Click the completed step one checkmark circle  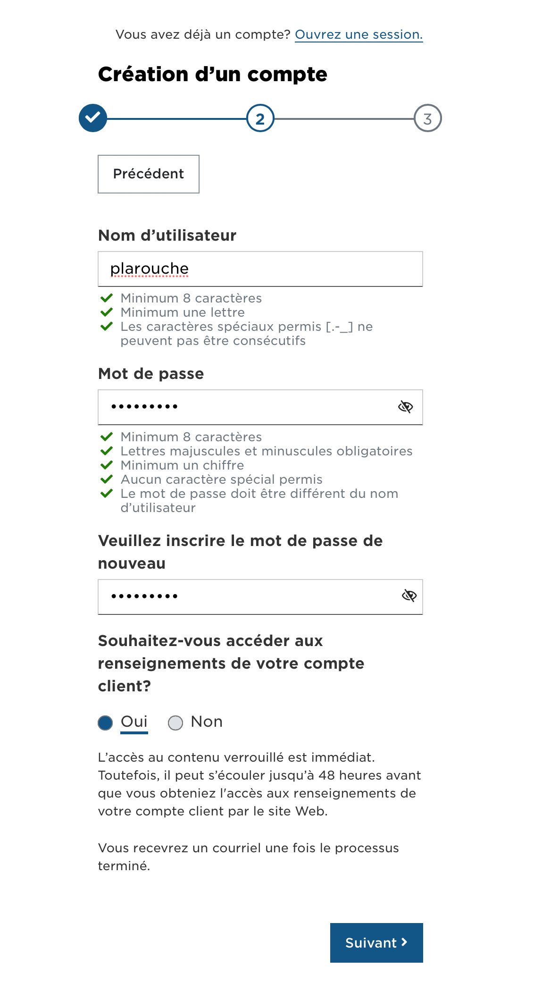93,118
